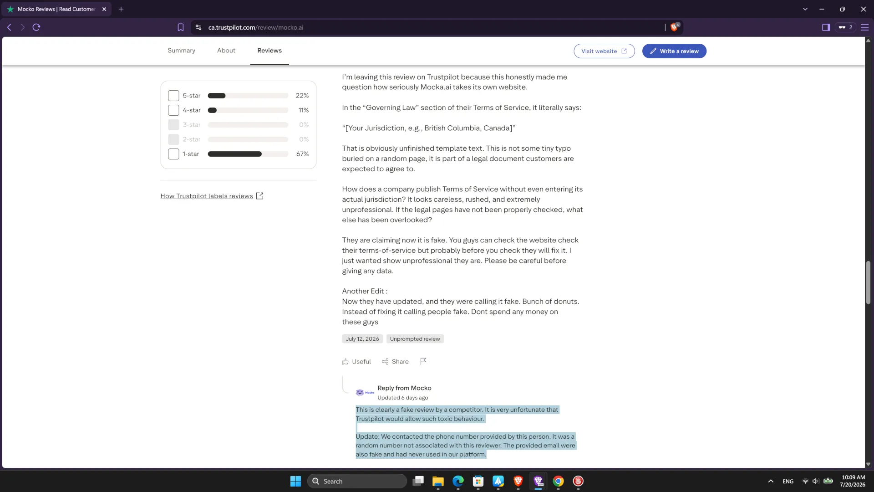Open the red circular app taskbar icon
Screen dimensions: 874x492
[578, 481]
